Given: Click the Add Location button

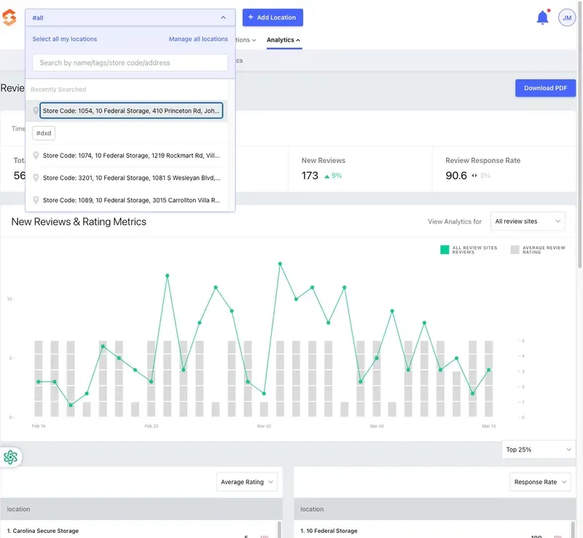Looking at the screenshot, I should (273, 17).
